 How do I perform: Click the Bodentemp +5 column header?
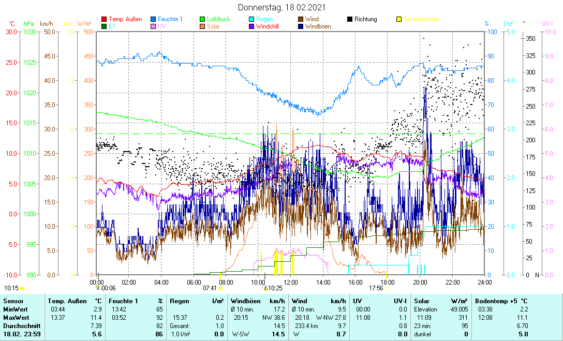click(501, 301)
